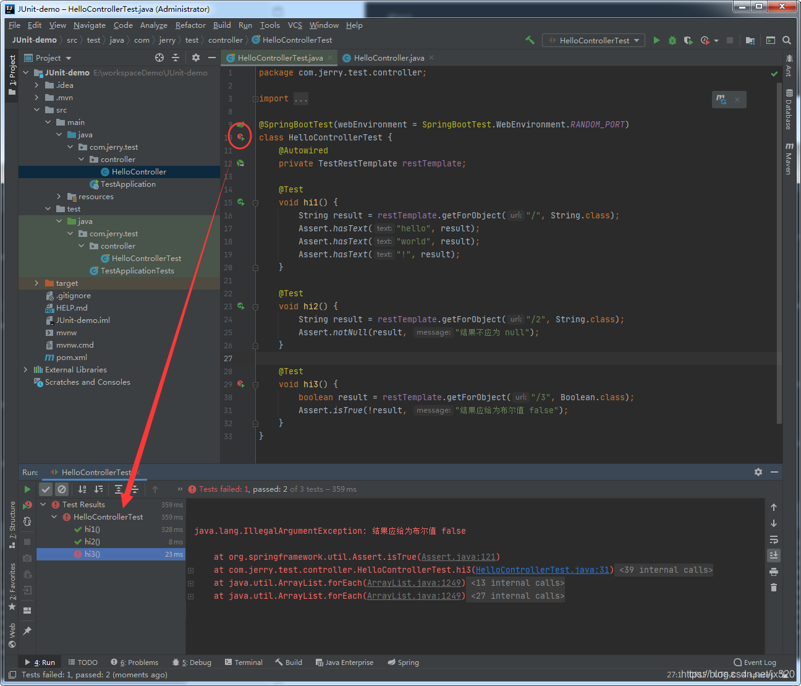
Task: Open Event Log button
Action: [755, 662]
